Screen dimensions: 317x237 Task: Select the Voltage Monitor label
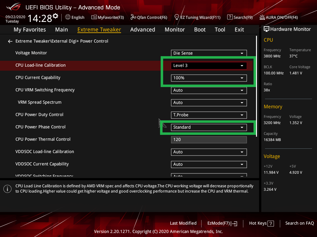click(x=31, y=53)
